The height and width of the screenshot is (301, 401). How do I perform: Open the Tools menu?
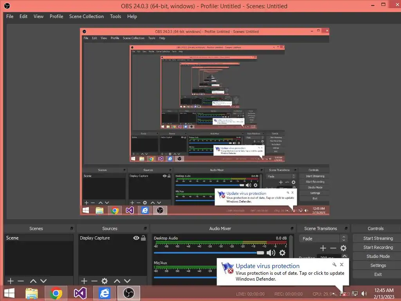coord(116,16)
